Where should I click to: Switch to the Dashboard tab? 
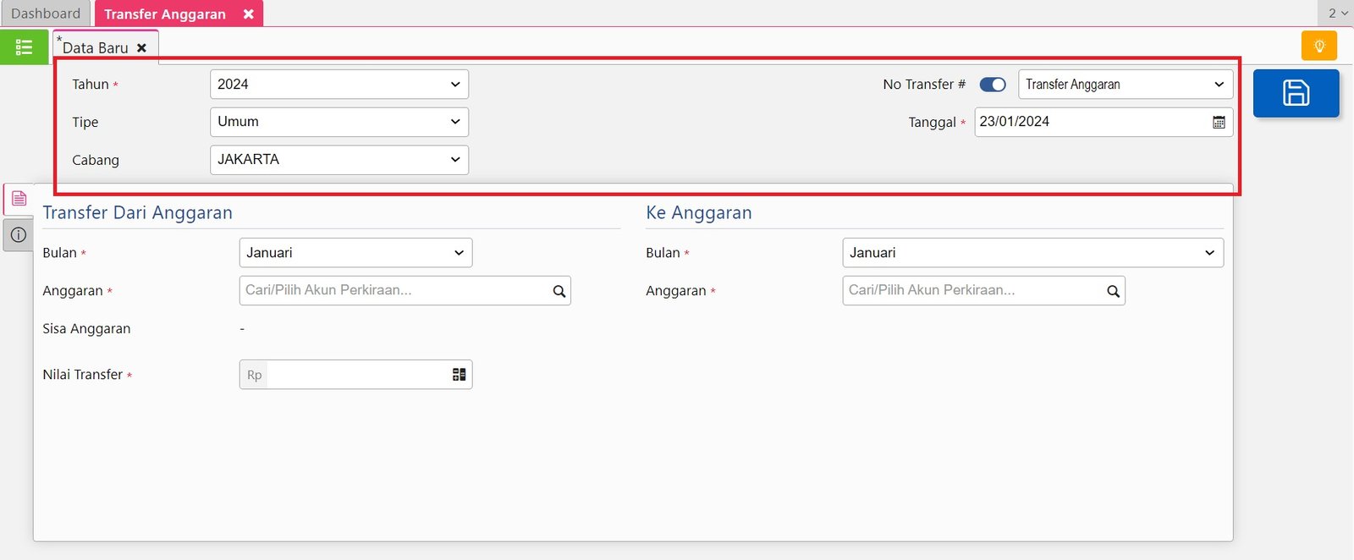click(46, 14)
